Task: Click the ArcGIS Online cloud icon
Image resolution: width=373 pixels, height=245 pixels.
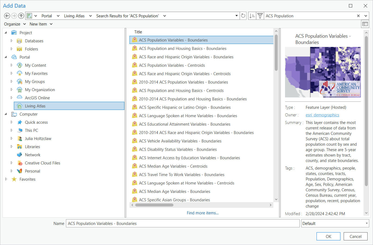Action: tap(19, 97)
